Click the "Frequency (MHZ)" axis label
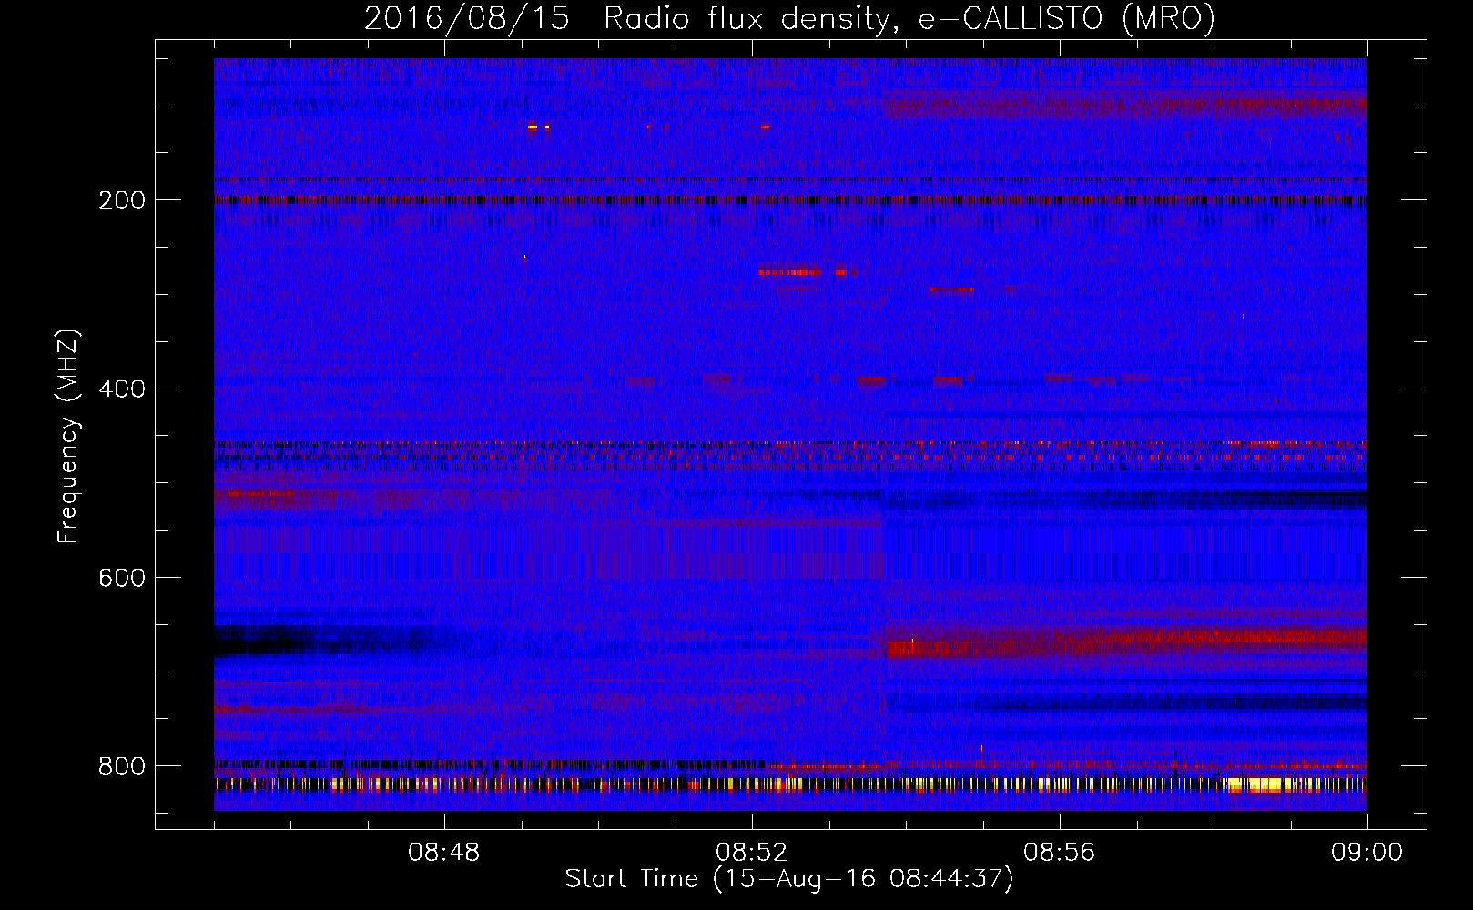Screen dimensions: 1473x910 [x=68, y=437]
